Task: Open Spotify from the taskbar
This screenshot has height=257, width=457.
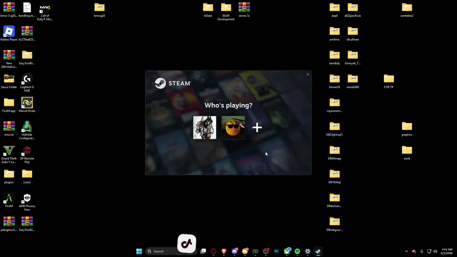Action: (297, 251)
